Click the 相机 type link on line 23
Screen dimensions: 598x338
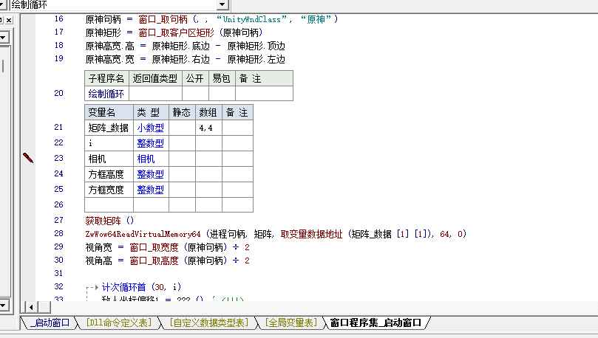click(x=146, y=159)
